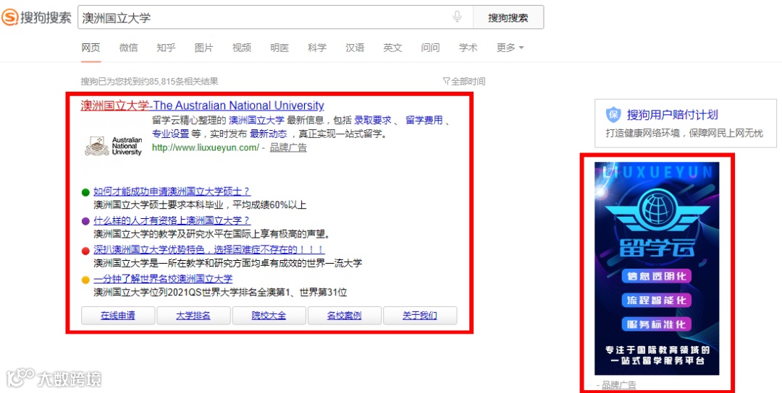The width and height of the screenshot is (782, 393).
Task: Open the 视频 tab
Action: [241, 48]
